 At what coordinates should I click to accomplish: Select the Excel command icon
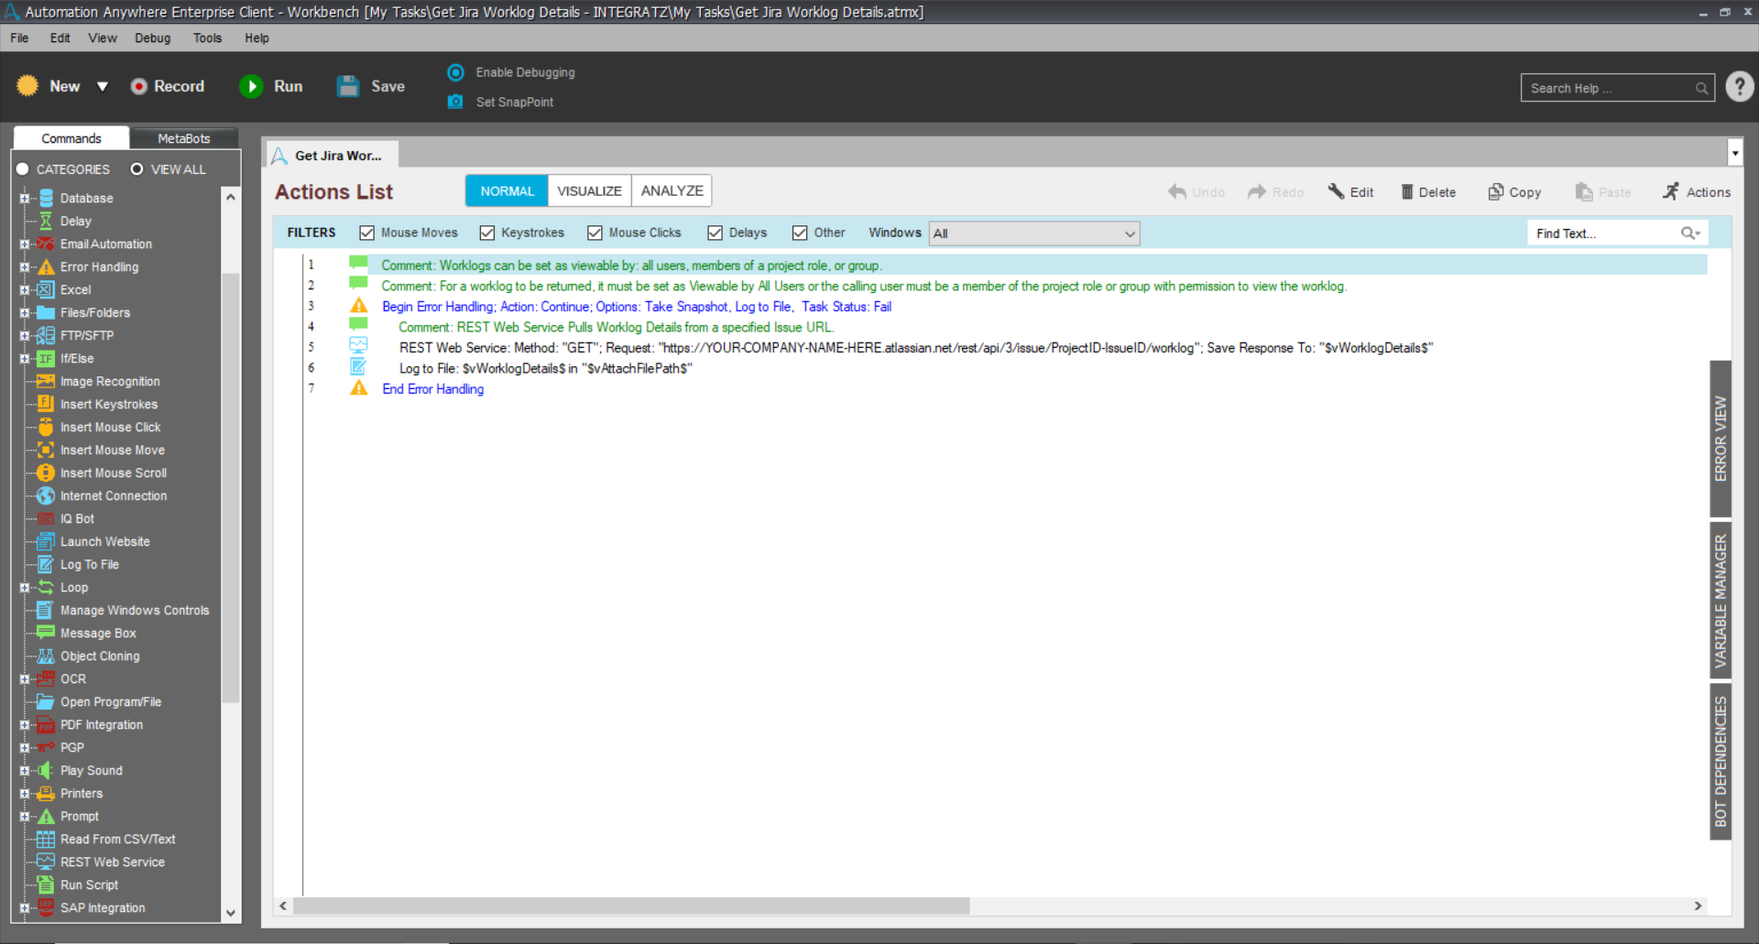46,290
